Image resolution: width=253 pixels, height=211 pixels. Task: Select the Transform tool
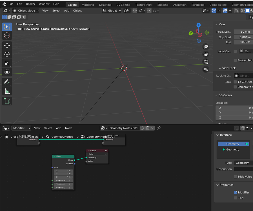coord(7,72)
